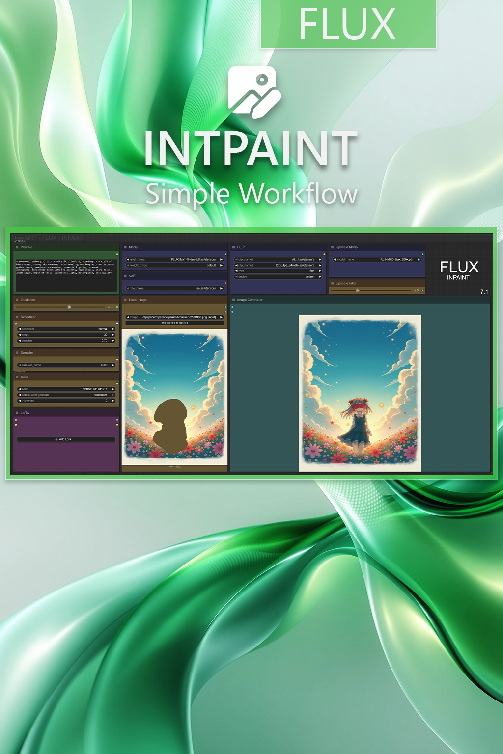Viewport: 503px width, 754px height.
Task: Increase the increment value with right arrow
Action: [112, 401]
